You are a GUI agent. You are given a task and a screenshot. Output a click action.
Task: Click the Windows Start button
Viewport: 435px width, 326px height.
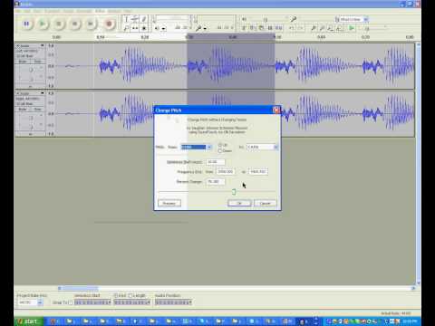click(x=28, y=321)
